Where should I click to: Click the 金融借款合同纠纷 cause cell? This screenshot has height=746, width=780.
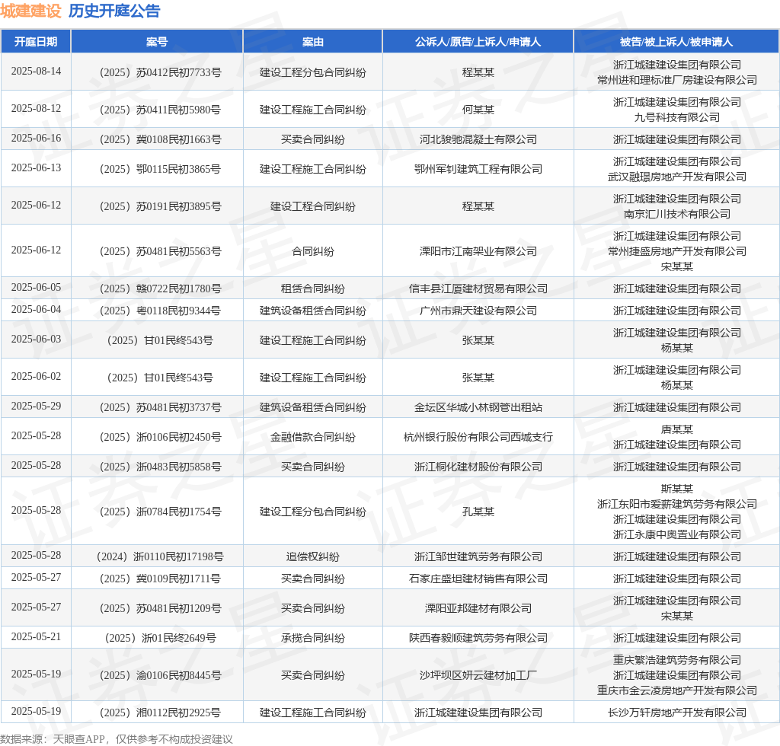click(x=313, y=438)
